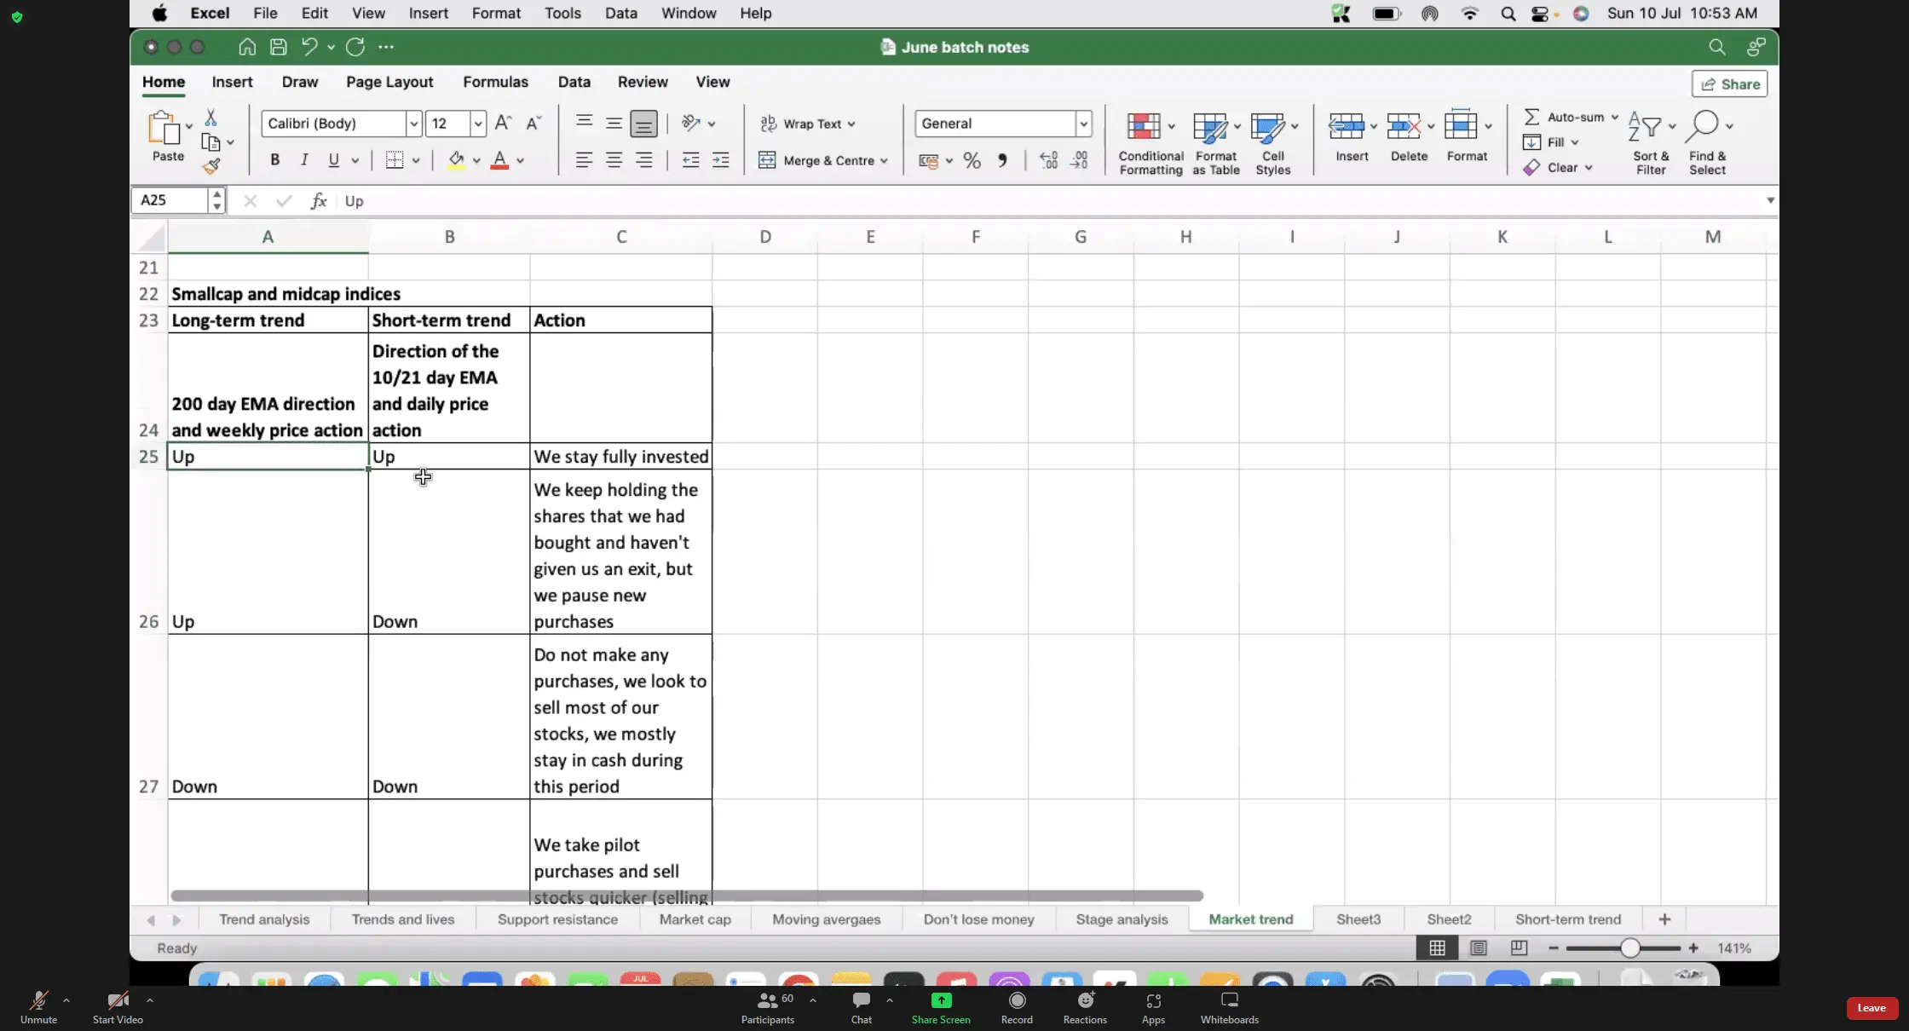Image resolution: width=1909 pixels, height=1031 pixels.
Task: Click the Wrap Text button
Action: pyautogui.click(x=807, y=124)
